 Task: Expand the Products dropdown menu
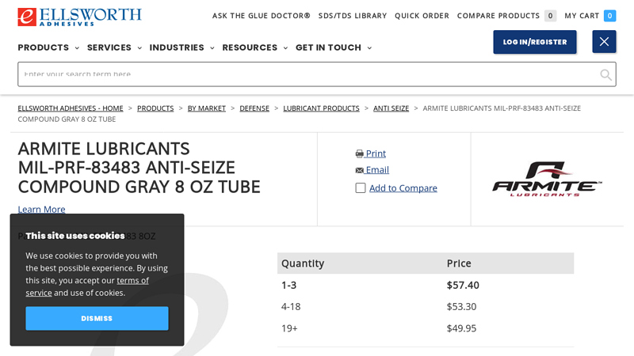48,47
